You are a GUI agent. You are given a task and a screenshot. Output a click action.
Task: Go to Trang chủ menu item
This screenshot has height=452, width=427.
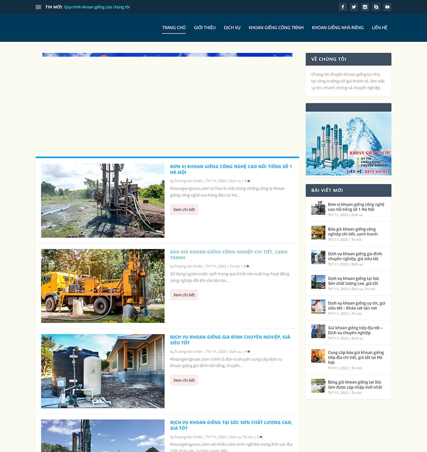click(x=174, y=28)
